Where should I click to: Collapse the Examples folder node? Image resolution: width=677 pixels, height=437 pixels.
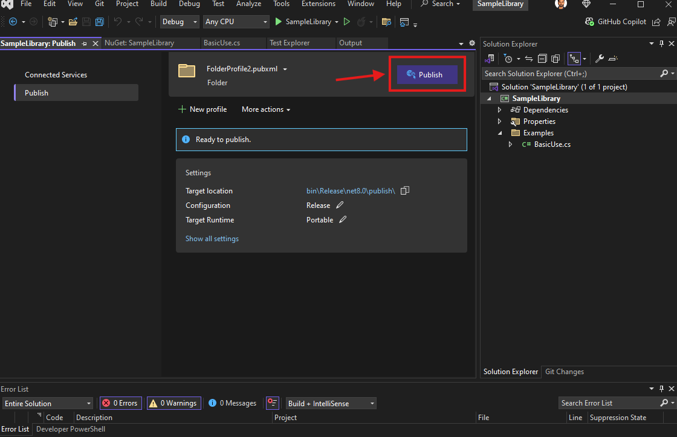[x=500, y=133]
